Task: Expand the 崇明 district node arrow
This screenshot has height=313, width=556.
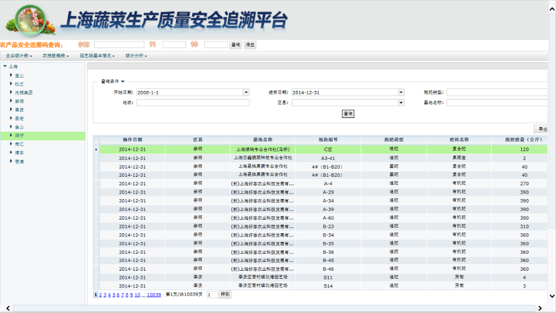Action: coord(11,101)
